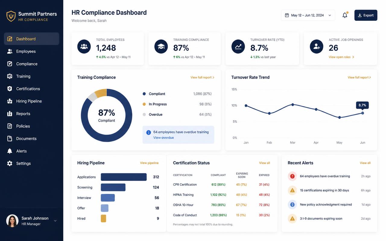This screenshot has height=241, width=386.
Task: Open notifications bell in the header
Action: [345, 15]
